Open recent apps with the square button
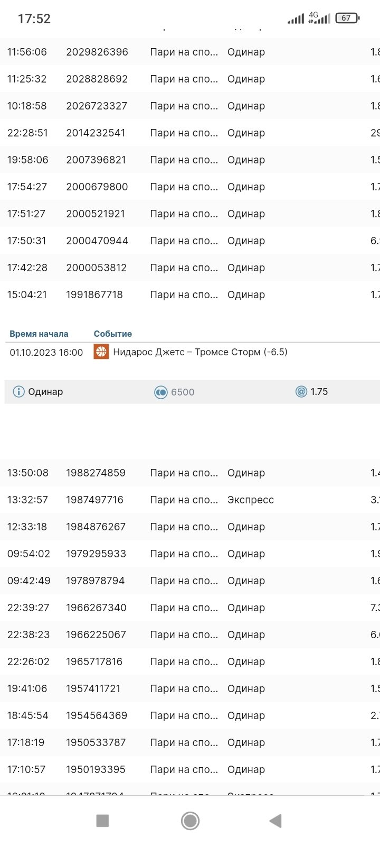The height and width of the screenshot is (846, 380). click(x=102, y=821)
